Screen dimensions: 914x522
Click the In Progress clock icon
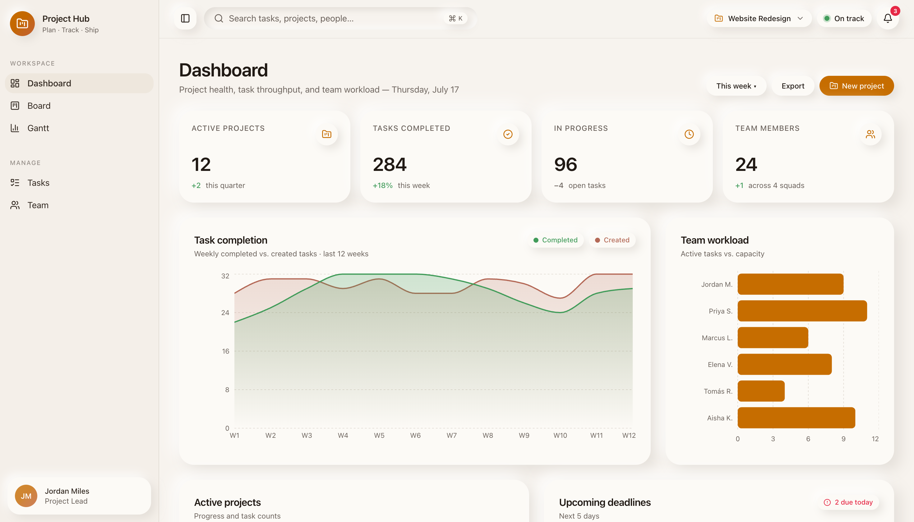689,134
